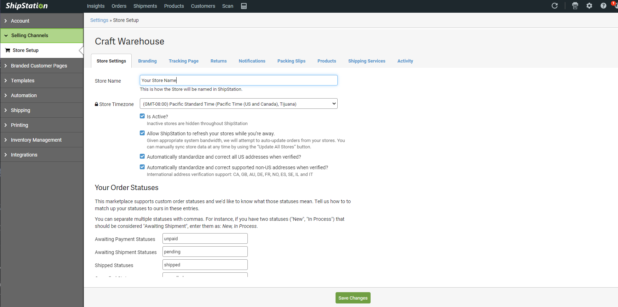The image size is (618, 307).
Task: Switch to the Returns tab
Action: [218, 61]
